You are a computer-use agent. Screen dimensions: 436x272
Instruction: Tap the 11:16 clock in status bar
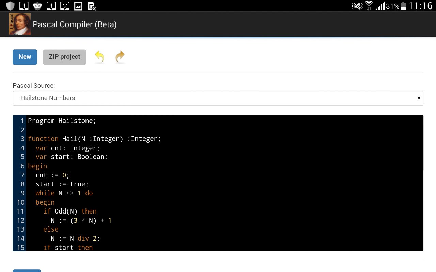pyautogui.click(x=420, y=6)
